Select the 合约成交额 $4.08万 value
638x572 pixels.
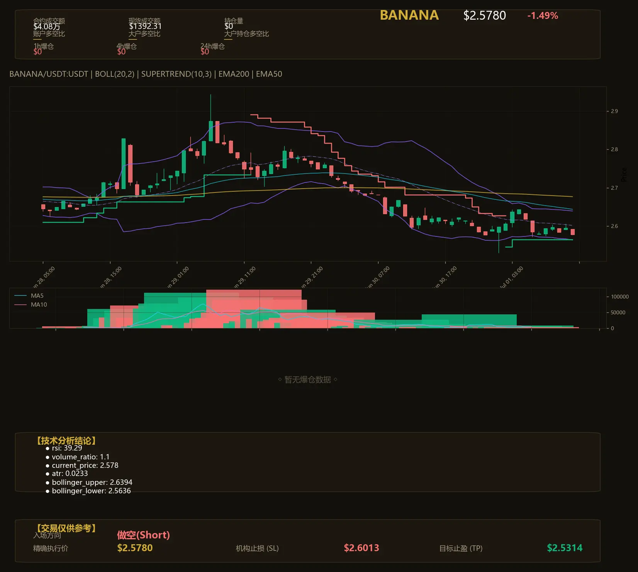click(47, 27)
